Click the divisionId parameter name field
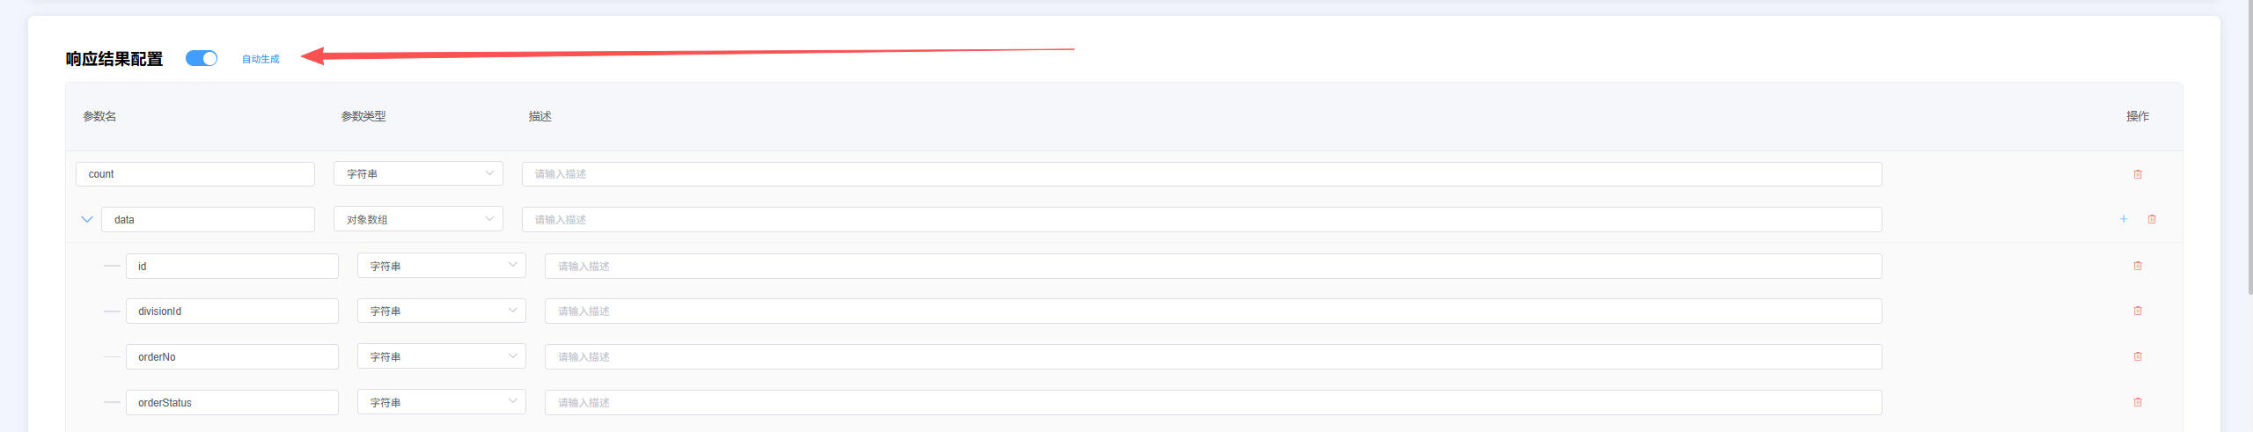Viewport: 2253px width, 432px height. pyautogui.click(x=231, y=311)
